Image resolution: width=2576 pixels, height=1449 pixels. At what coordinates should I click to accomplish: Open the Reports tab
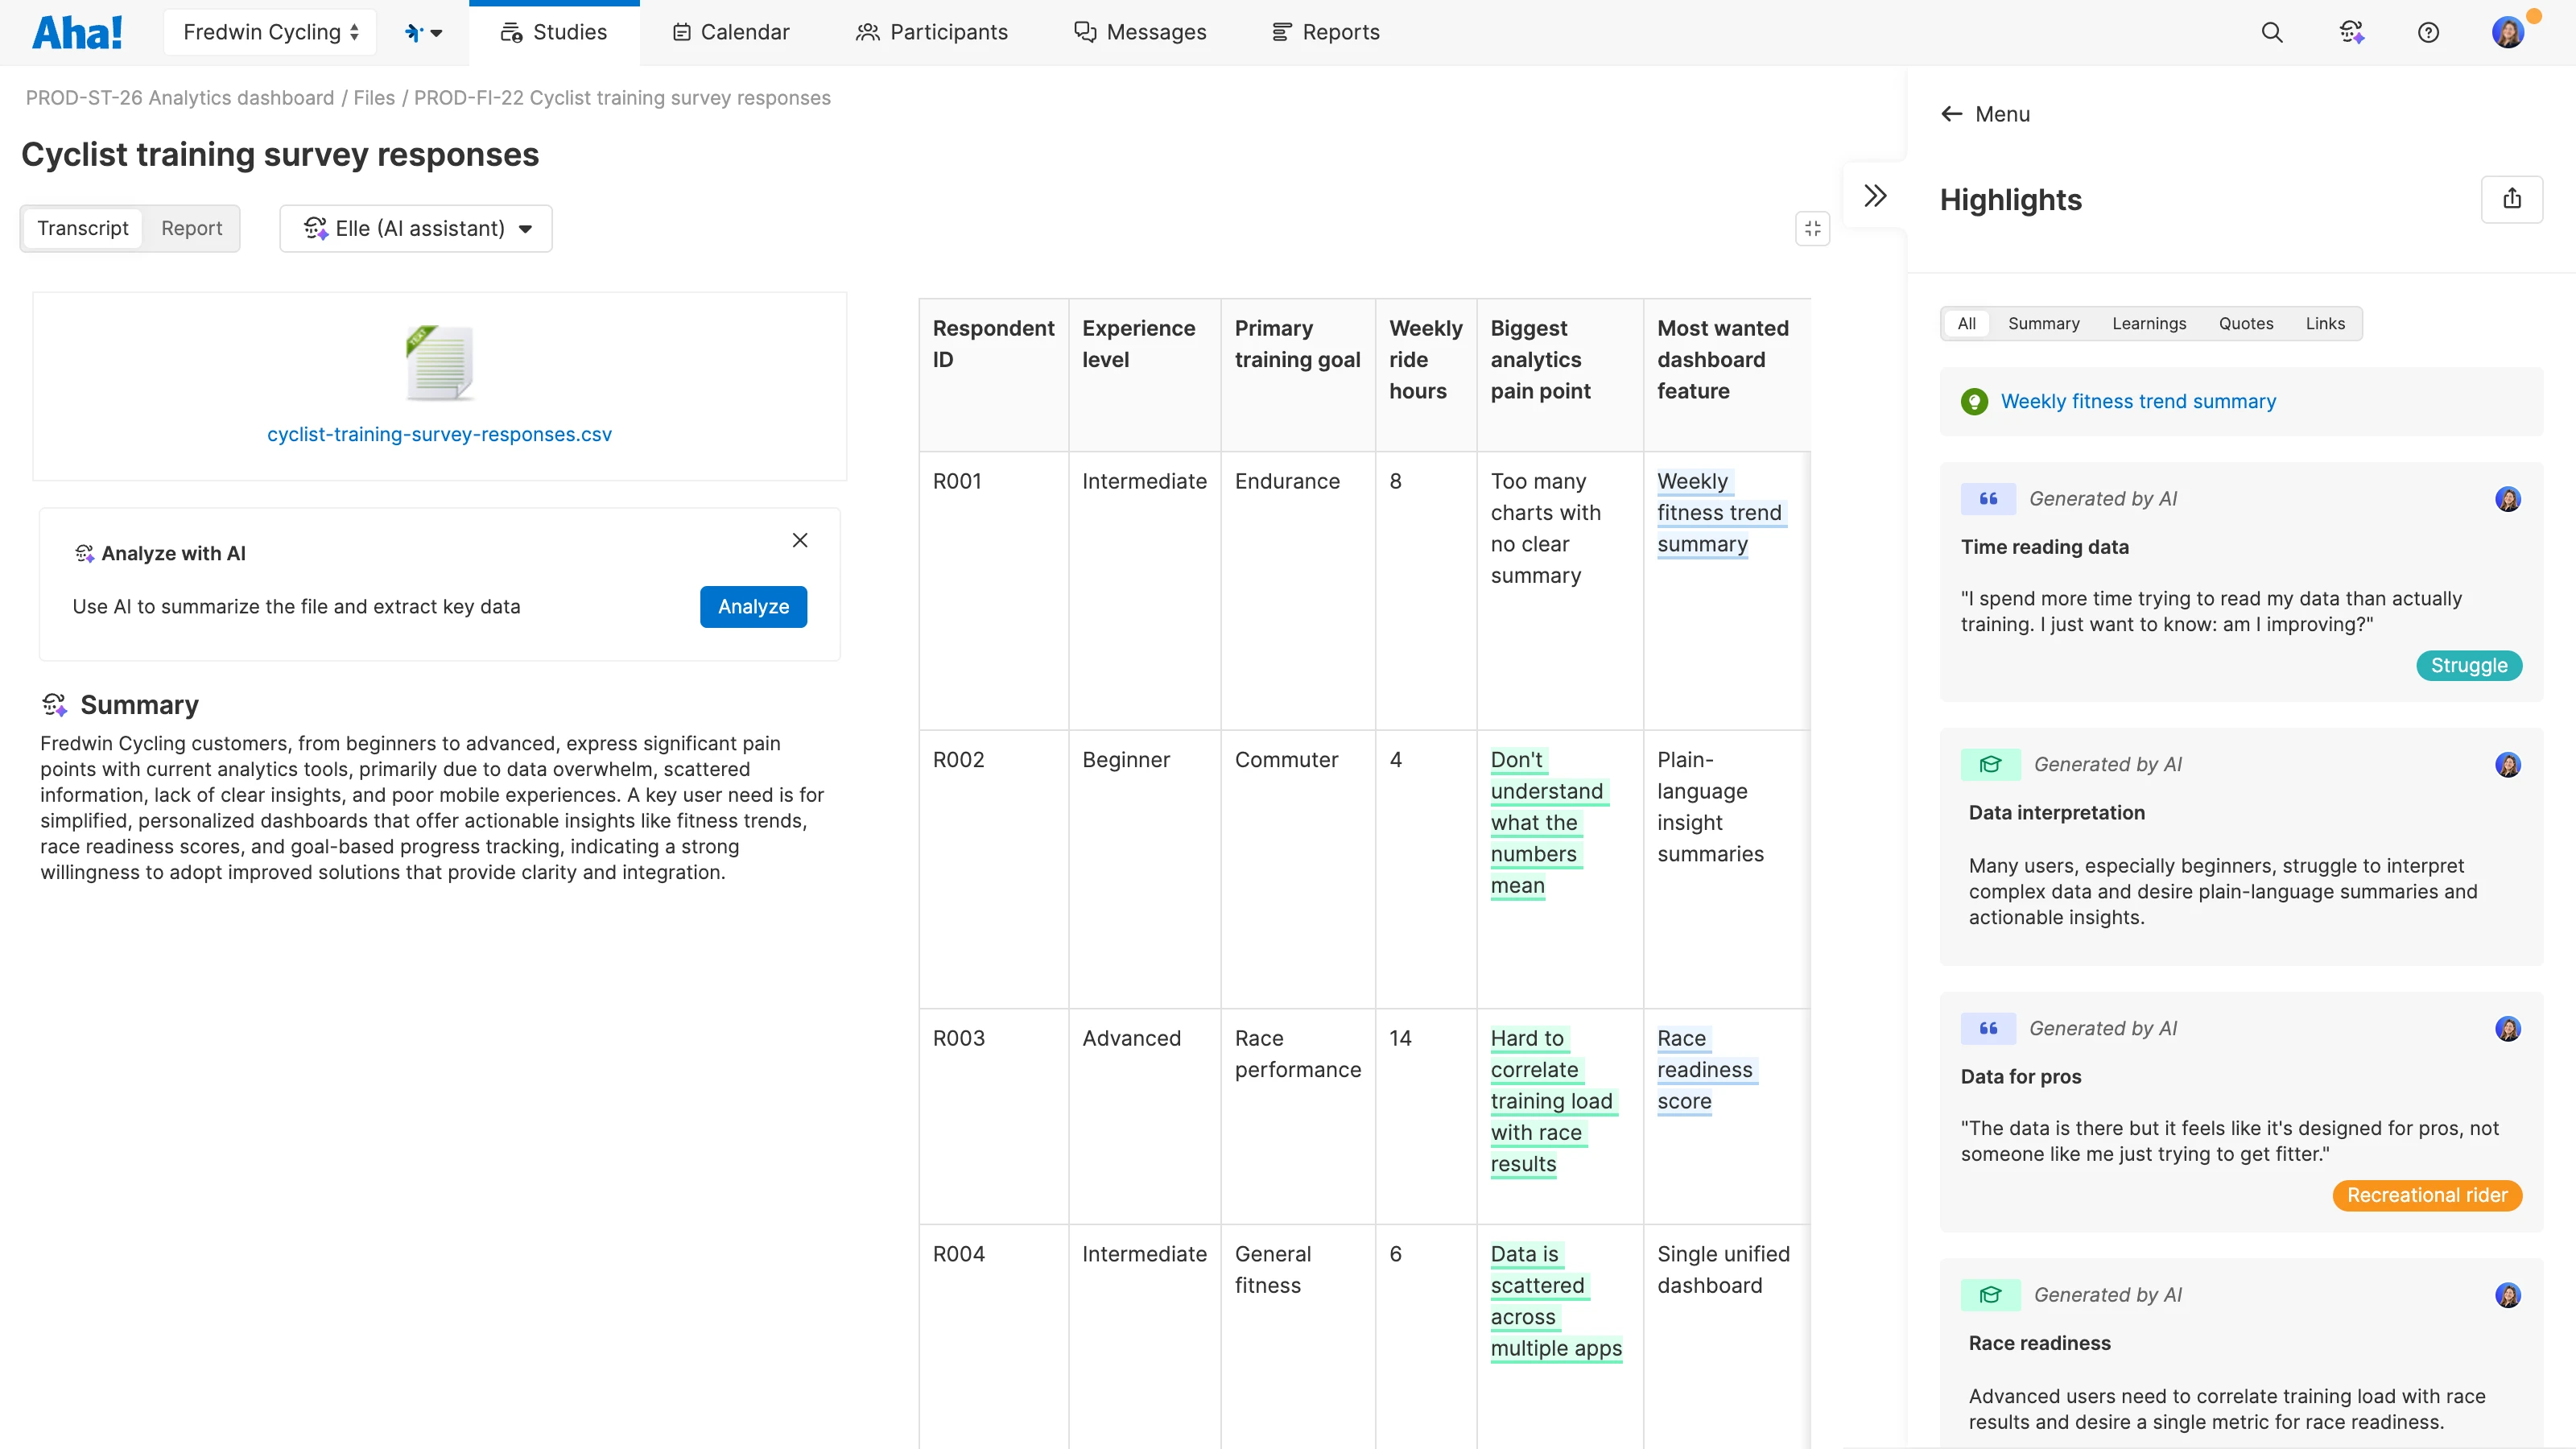[1325, 32]
